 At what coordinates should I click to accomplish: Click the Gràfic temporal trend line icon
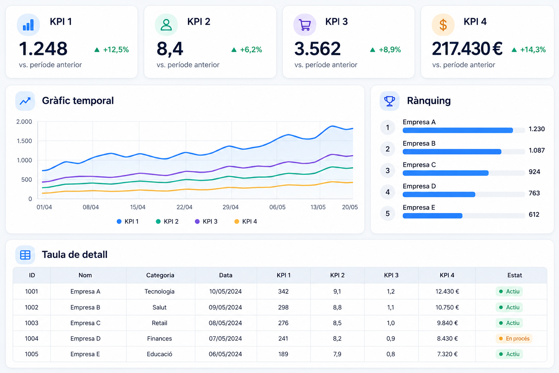[25, 101]
